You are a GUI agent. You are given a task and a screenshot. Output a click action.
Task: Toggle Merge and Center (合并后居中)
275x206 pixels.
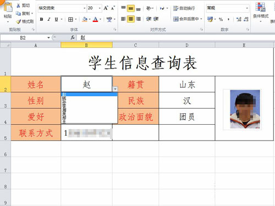pos(186,19)
